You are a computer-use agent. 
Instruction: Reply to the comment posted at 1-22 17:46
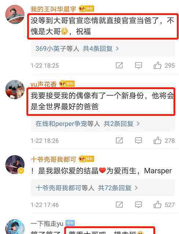[x=138, y=205]
